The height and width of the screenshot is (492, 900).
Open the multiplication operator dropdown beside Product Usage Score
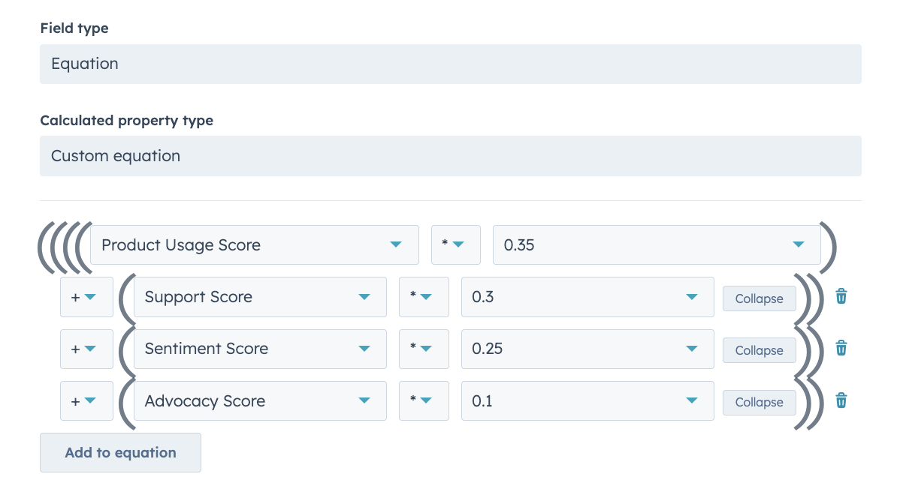(x=455, y=244)
